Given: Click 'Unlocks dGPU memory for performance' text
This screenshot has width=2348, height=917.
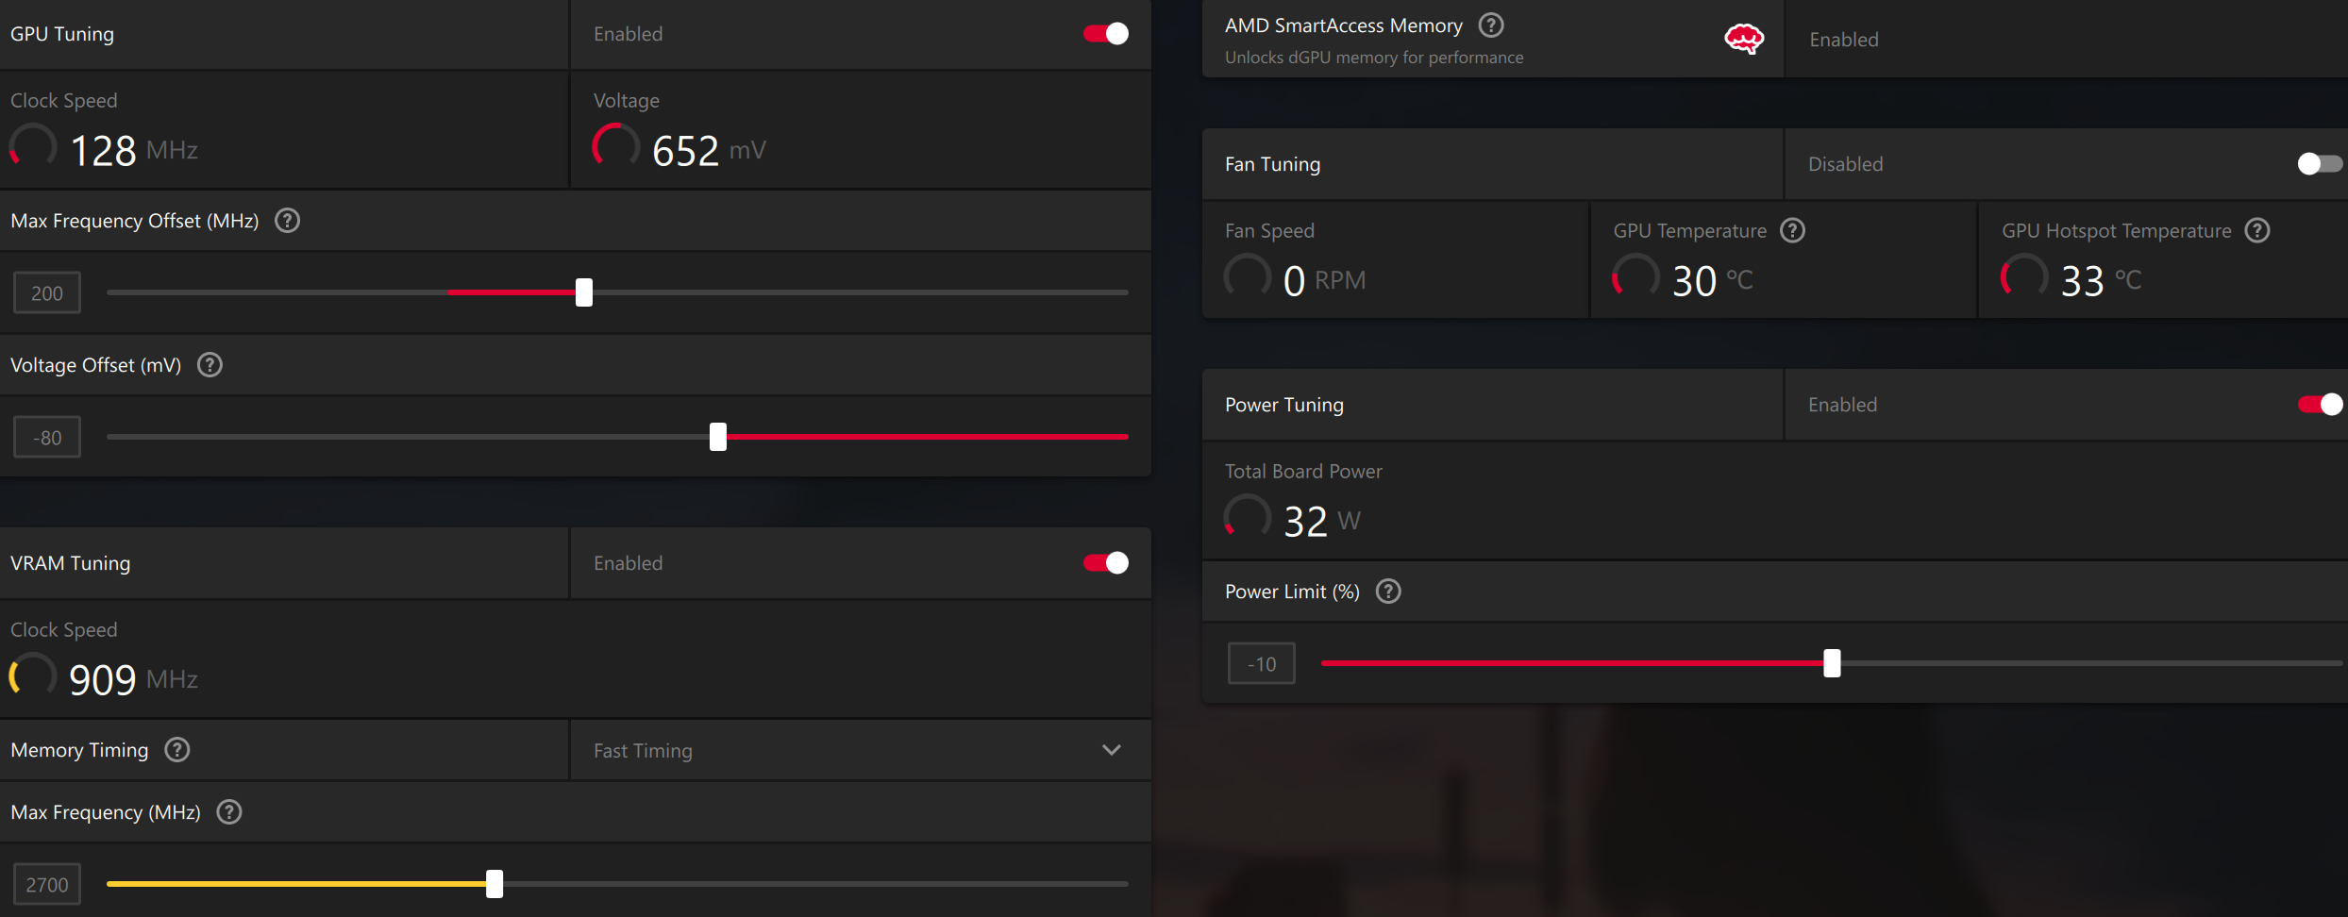Looking at the screenshot, I should click(1374, 58).
